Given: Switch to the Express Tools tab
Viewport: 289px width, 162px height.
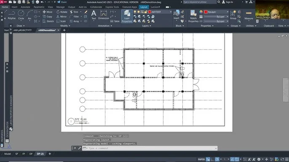Looking at the screenshot, I should click(x=112, y=7).
